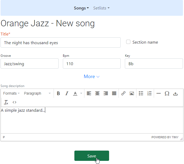This screenshot has height=164, width=184.
Task: Create a bulleted list
Action: tap(141, 93)
